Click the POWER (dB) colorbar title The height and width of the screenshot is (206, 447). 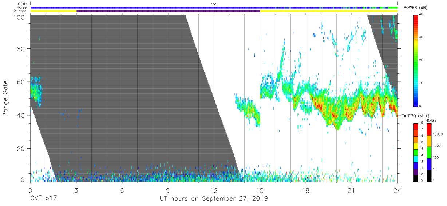pyautogui.click(x=415, y=8)
